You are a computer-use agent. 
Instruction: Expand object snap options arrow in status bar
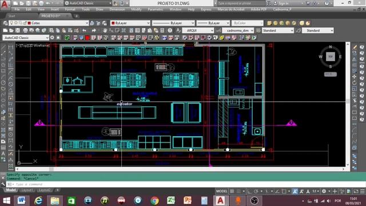[x=289, y=191]
